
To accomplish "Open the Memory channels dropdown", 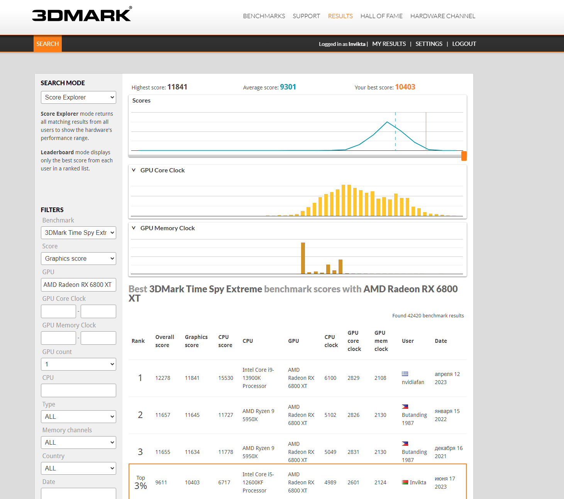I will (x=78, y=442).
